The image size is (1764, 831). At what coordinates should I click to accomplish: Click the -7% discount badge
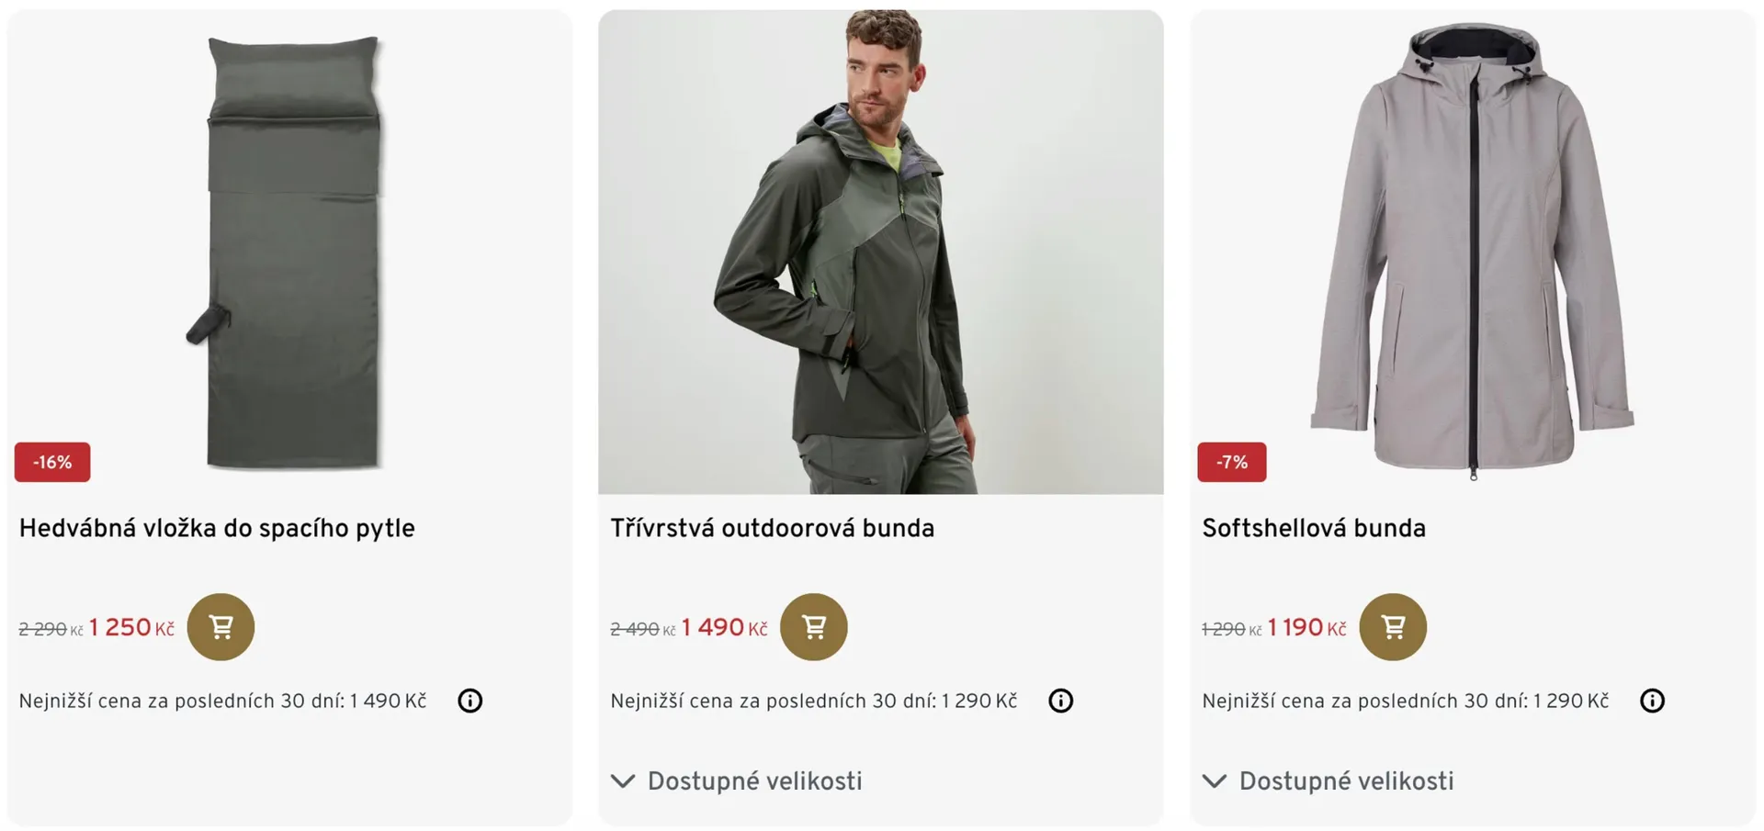point(1231,462)
